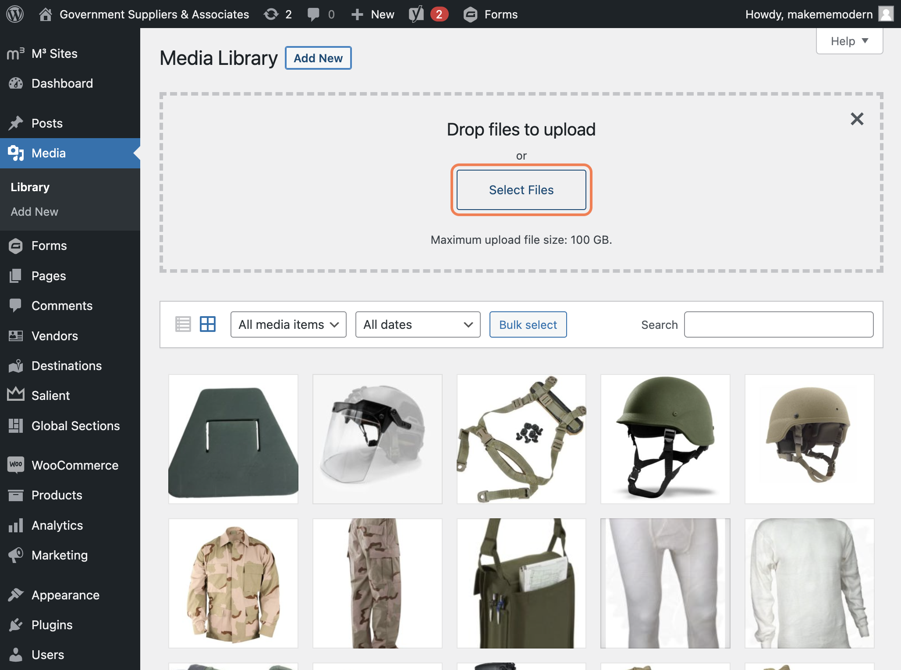Switch to grid view of media
The height and width of the screenshot is (670, 901).
click(208, 324)
